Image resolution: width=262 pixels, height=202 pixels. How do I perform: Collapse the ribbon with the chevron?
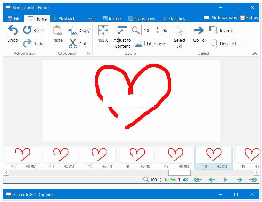pyautogui.click(x=255, y=54)
